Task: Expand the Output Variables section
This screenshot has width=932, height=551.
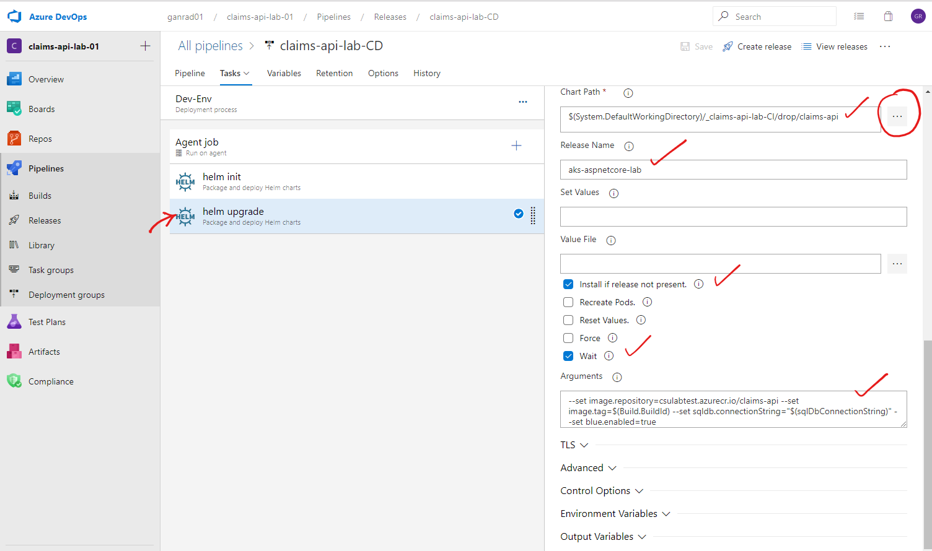Action: tap(603, 537)
